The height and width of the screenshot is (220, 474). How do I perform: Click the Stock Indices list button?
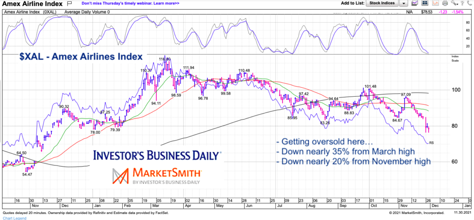382,3
